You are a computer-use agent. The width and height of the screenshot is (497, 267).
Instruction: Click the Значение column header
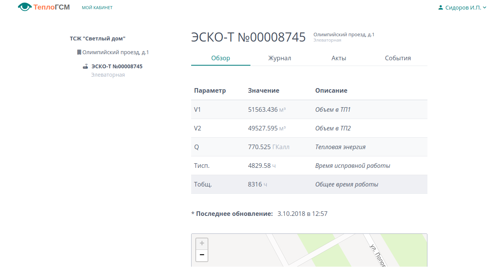tap(263, 91)
